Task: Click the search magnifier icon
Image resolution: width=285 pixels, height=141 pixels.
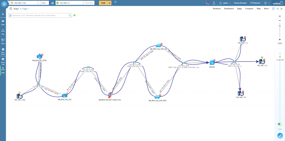Action: coord(70,16)
